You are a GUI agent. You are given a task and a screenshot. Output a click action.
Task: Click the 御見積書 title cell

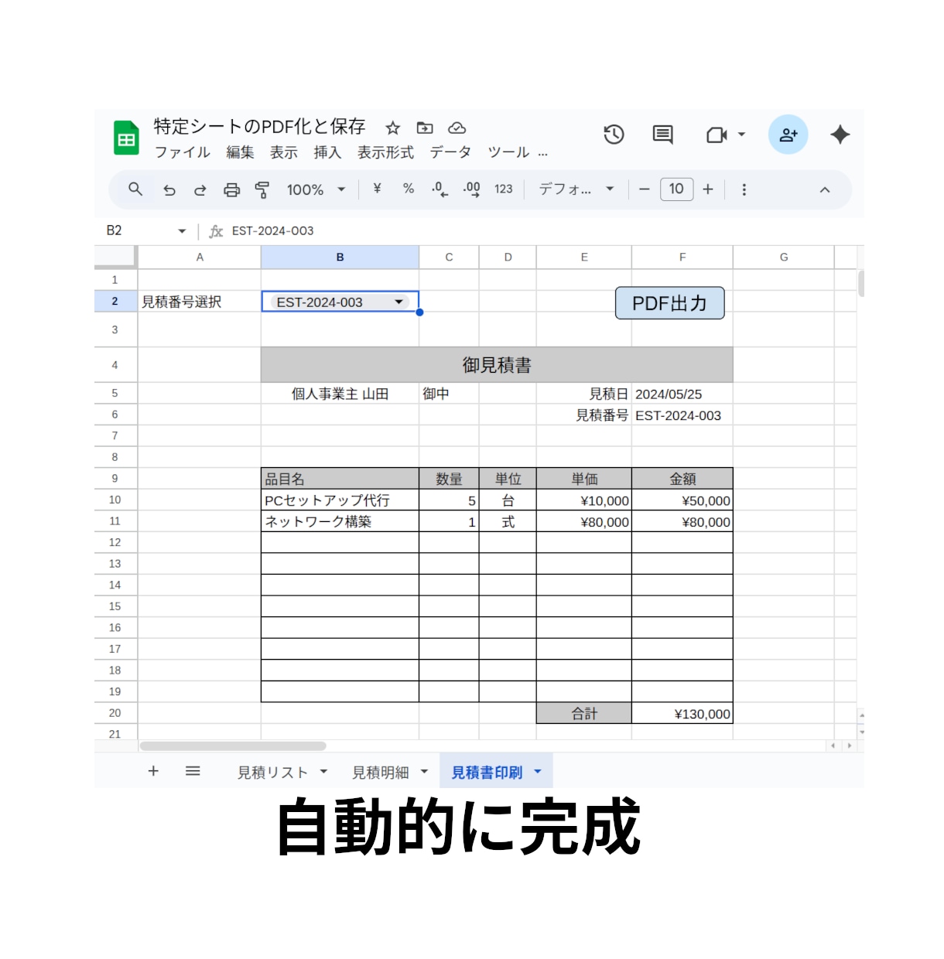click(497, 365)
